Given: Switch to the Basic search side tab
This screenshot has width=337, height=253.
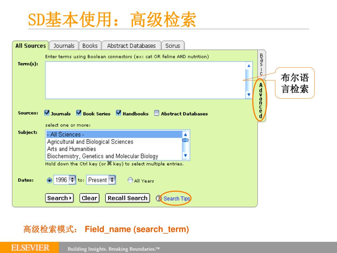Looking at the screenshot, I should tap(261, 64).
